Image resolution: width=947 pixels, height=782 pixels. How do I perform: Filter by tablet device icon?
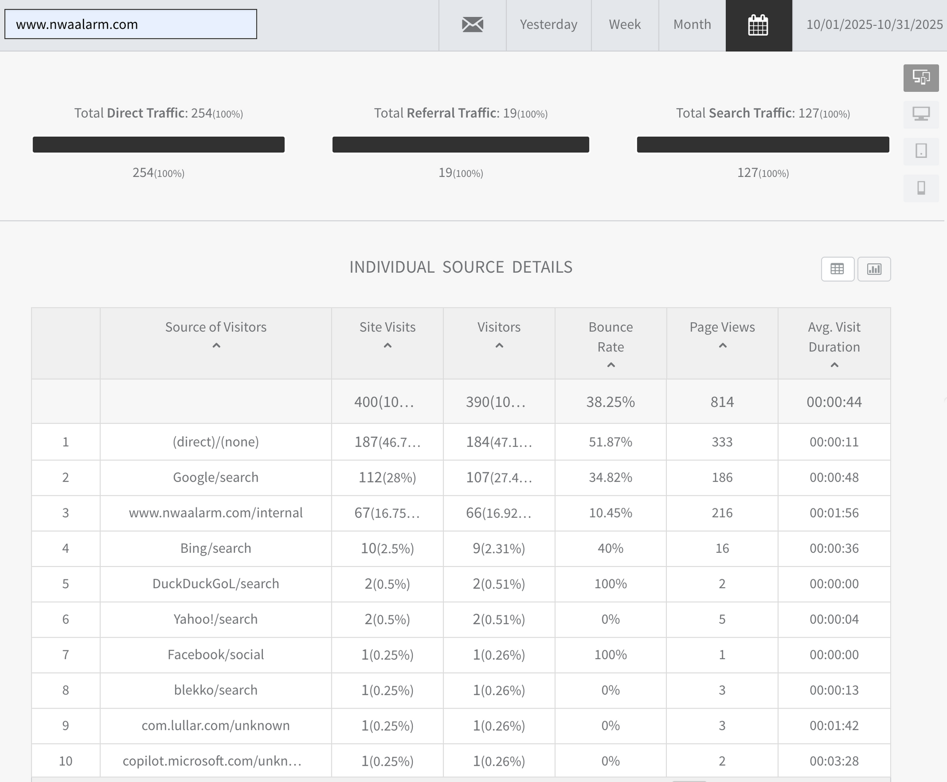[920, 151]
